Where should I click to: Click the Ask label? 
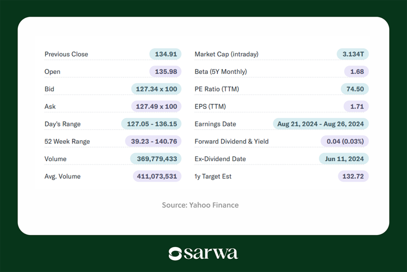coord(50,106)
